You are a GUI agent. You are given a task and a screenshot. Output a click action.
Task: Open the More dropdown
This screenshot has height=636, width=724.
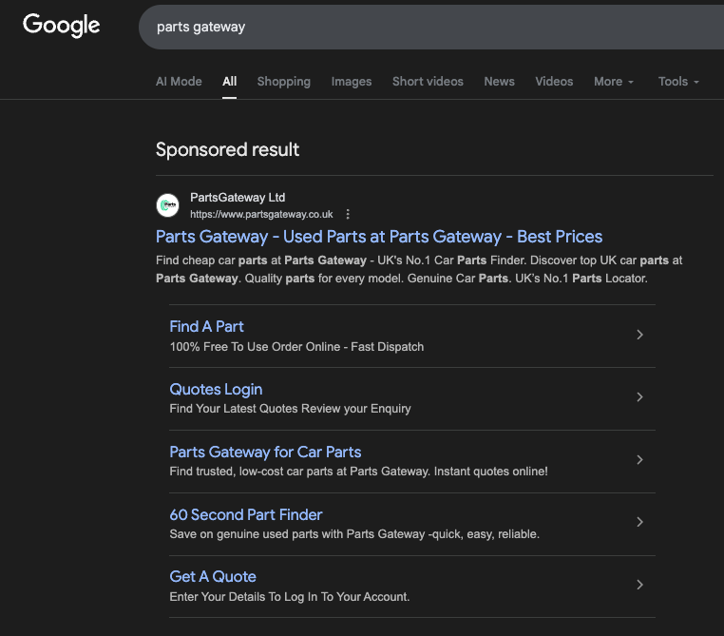coord(614,82)
